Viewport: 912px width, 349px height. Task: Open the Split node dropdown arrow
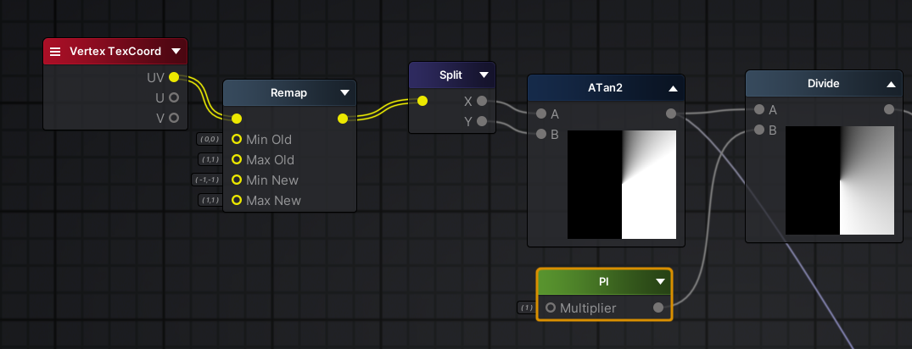pyautogui.click(x=484, y=75)
